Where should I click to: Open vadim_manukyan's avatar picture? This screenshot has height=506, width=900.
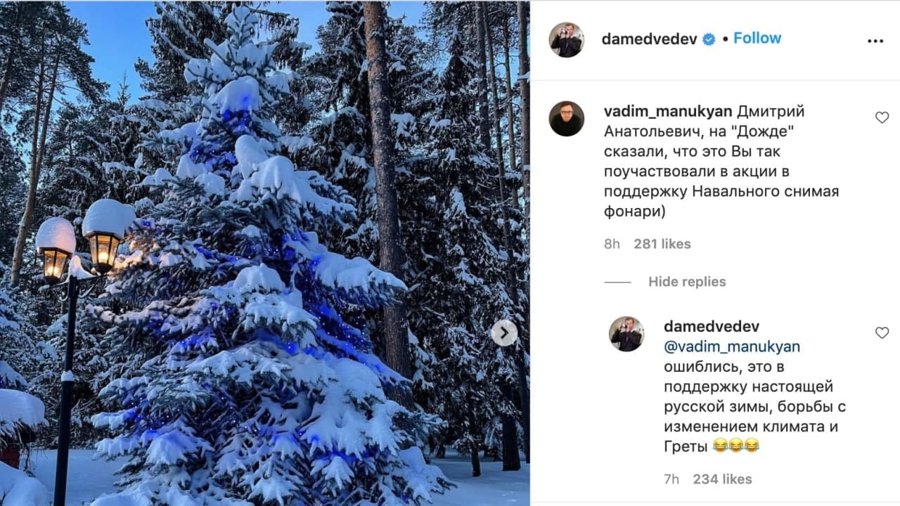click(566, 118)
